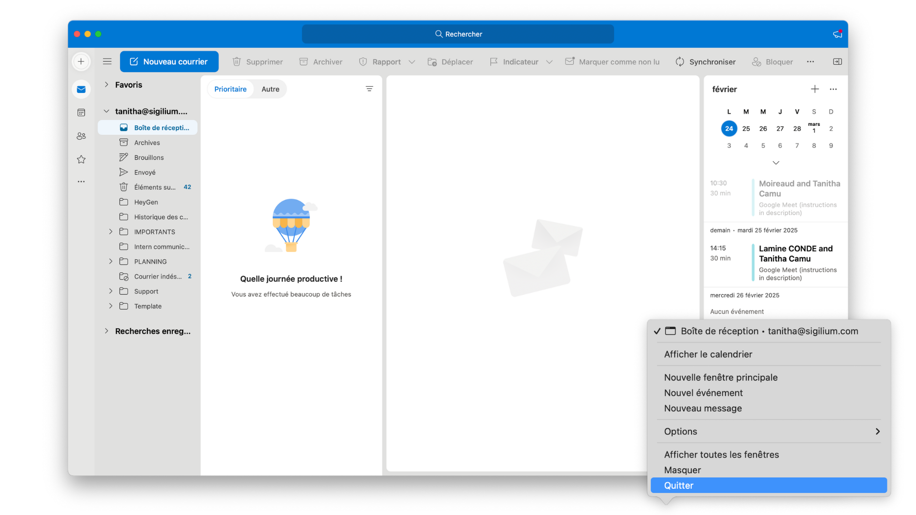The image size is (916, 515).
Task: Select the Prioritaire inbox tab
Action: 230,89
